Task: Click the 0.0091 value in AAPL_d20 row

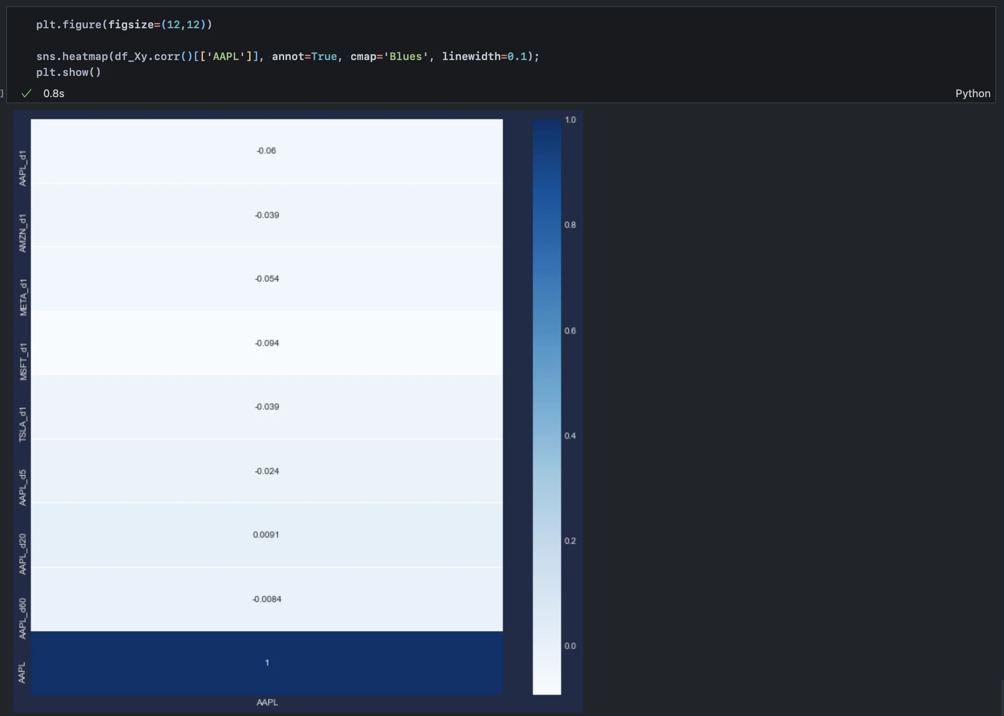Action: point(266,535)
